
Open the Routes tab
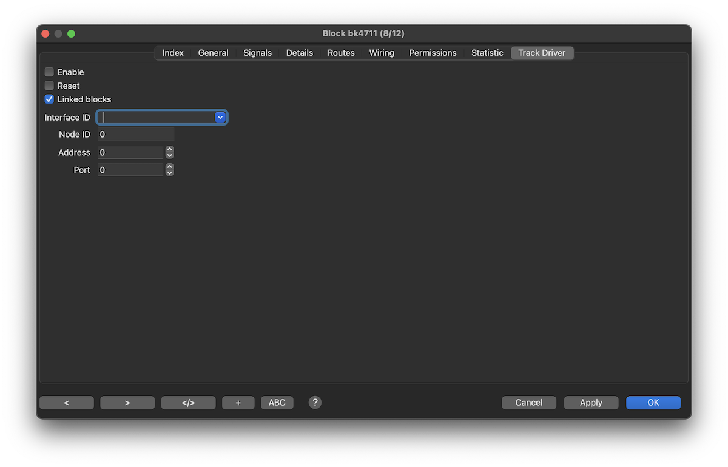click(341, 53)
